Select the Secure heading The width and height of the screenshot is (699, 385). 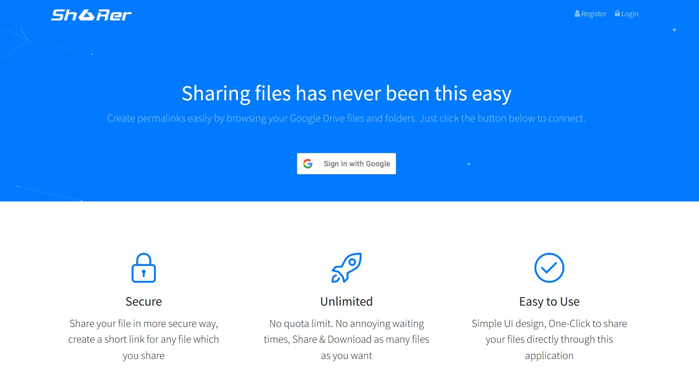coord(143,301)
